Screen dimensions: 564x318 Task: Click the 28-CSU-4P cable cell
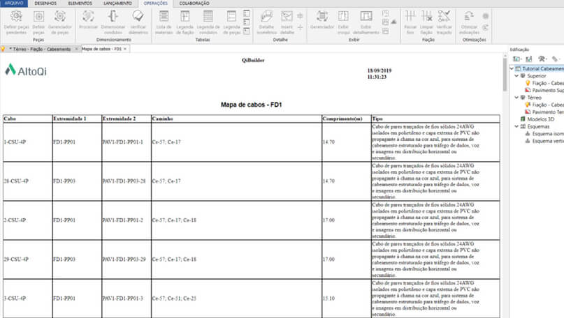pyautogui.click(x=27, y=181)
